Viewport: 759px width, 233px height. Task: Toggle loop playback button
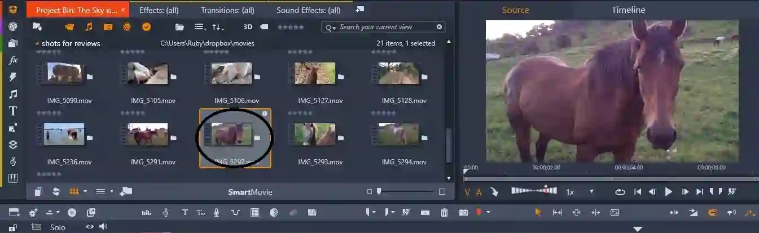[x=620, y=192]
